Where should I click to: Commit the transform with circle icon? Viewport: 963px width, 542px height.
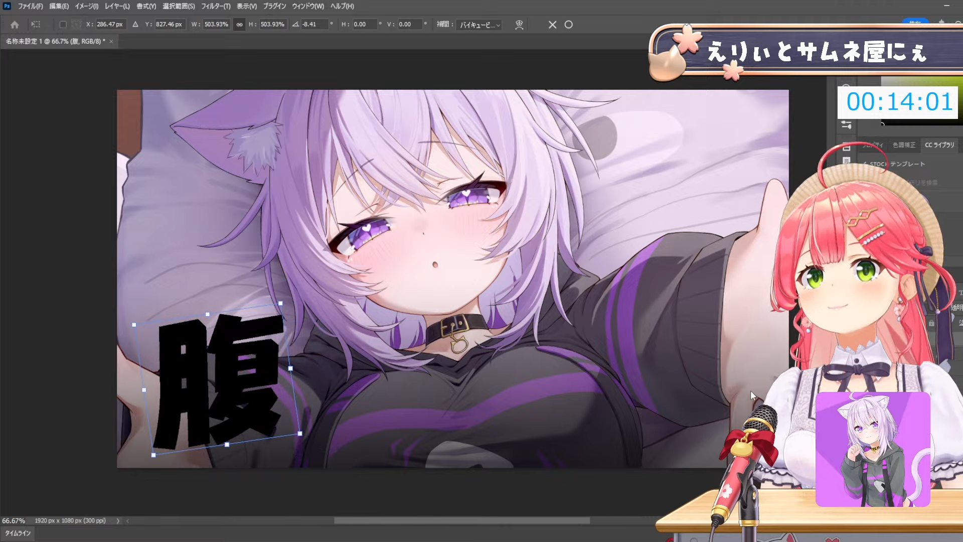click(568, 25)
